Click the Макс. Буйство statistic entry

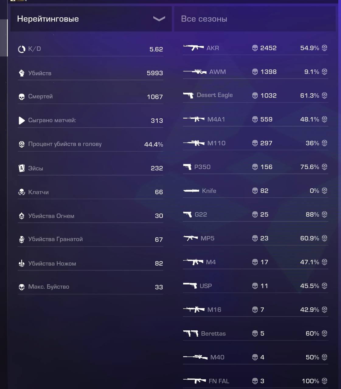click(90, 287)
